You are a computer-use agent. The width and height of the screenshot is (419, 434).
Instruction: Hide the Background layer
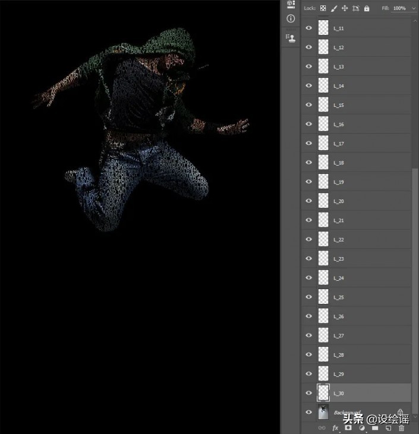[x=308, y=412]
